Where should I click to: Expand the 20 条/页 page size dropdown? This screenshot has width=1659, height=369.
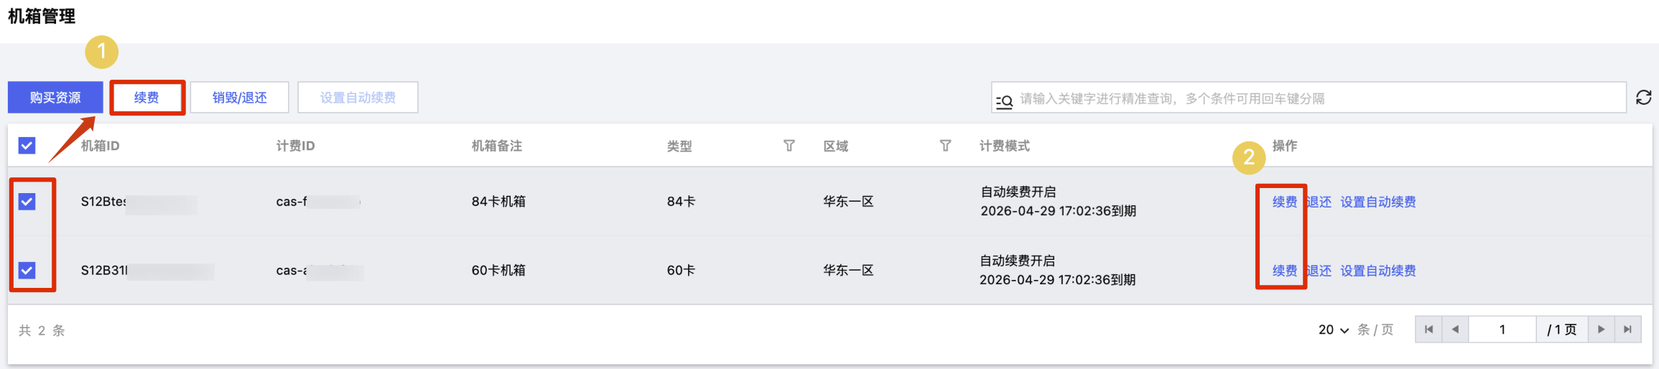1334,330
